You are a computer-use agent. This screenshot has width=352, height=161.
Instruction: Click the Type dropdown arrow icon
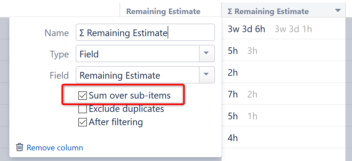207,54
